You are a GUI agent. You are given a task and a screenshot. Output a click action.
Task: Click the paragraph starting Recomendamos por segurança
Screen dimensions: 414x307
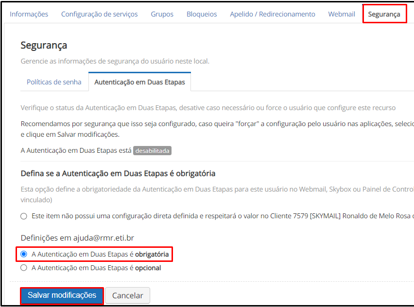point(217,129)
